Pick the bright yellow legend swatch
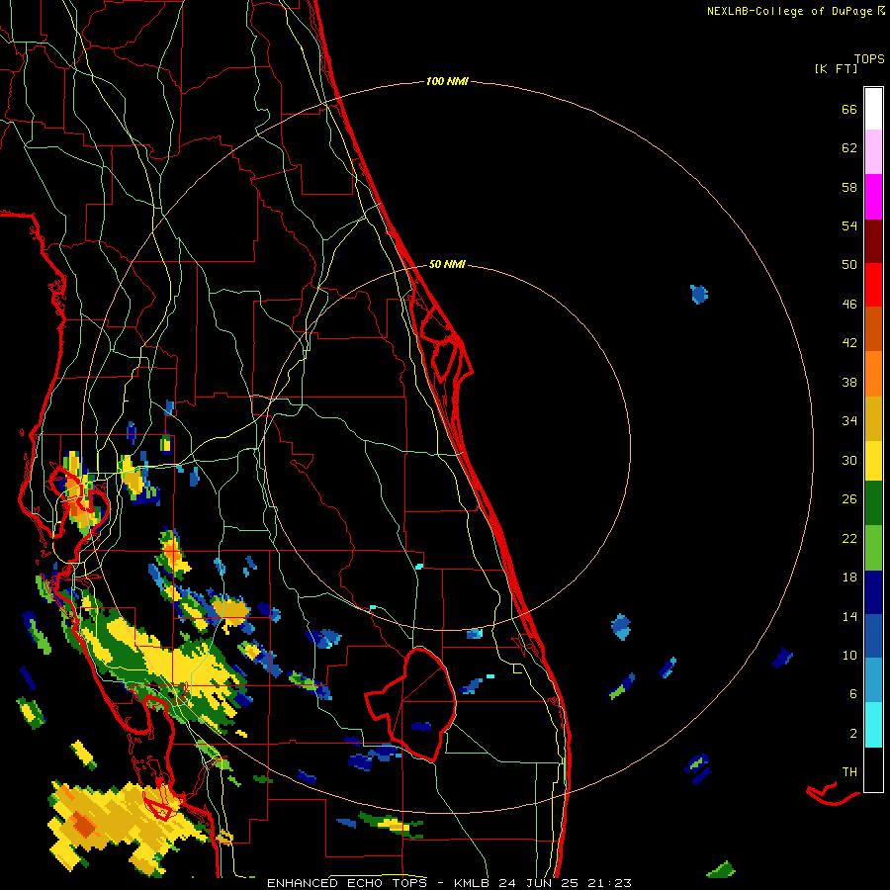 (x=873, y=461)
